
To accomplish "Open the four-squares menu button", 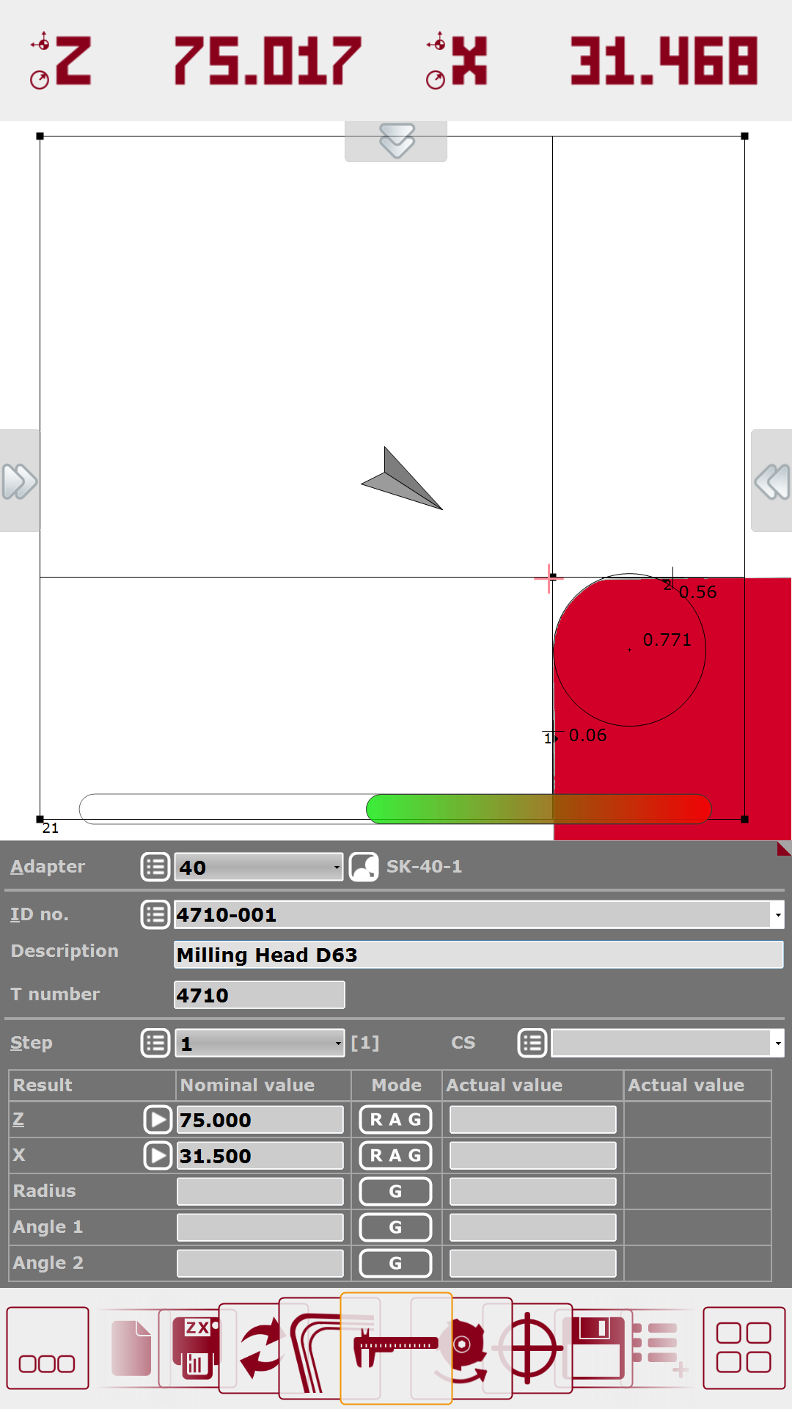I will [x=744, y=1347].
